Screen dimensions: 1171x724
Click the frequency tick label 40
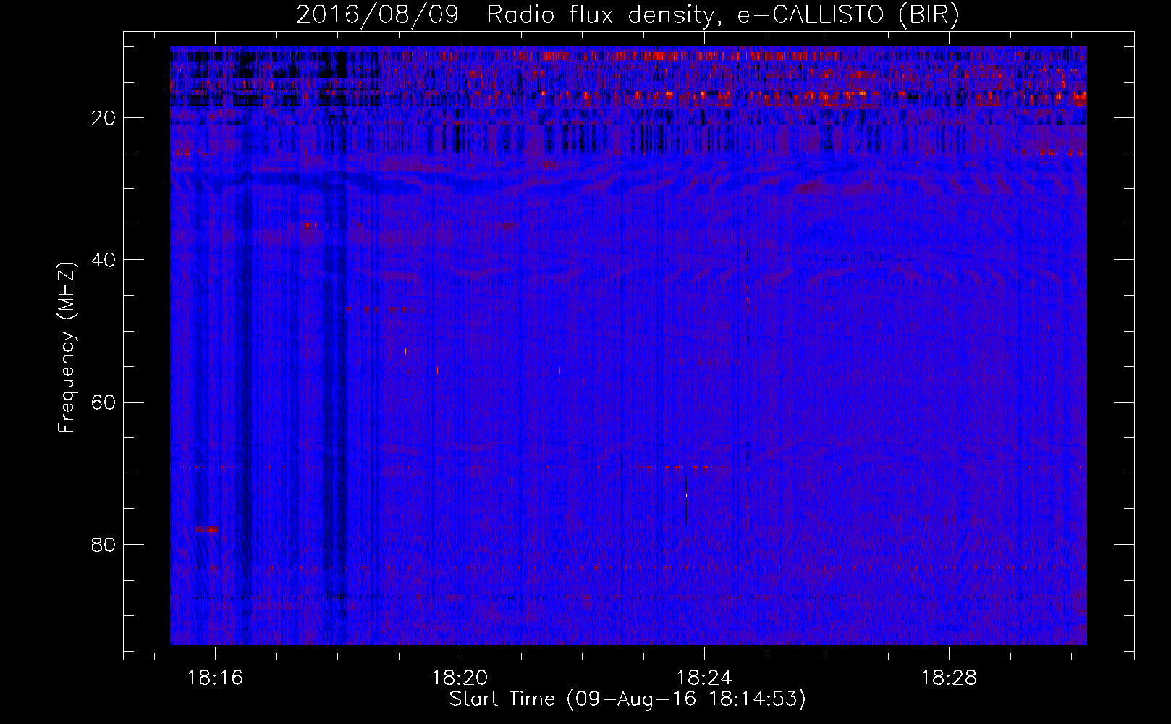pos(104,260)
